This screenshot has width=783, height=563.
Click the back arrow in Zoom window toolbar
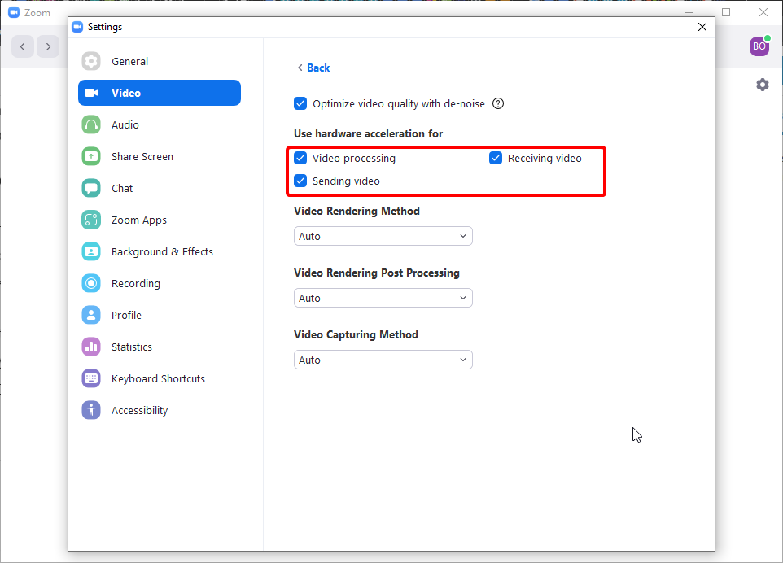click(x=23, y=46)
